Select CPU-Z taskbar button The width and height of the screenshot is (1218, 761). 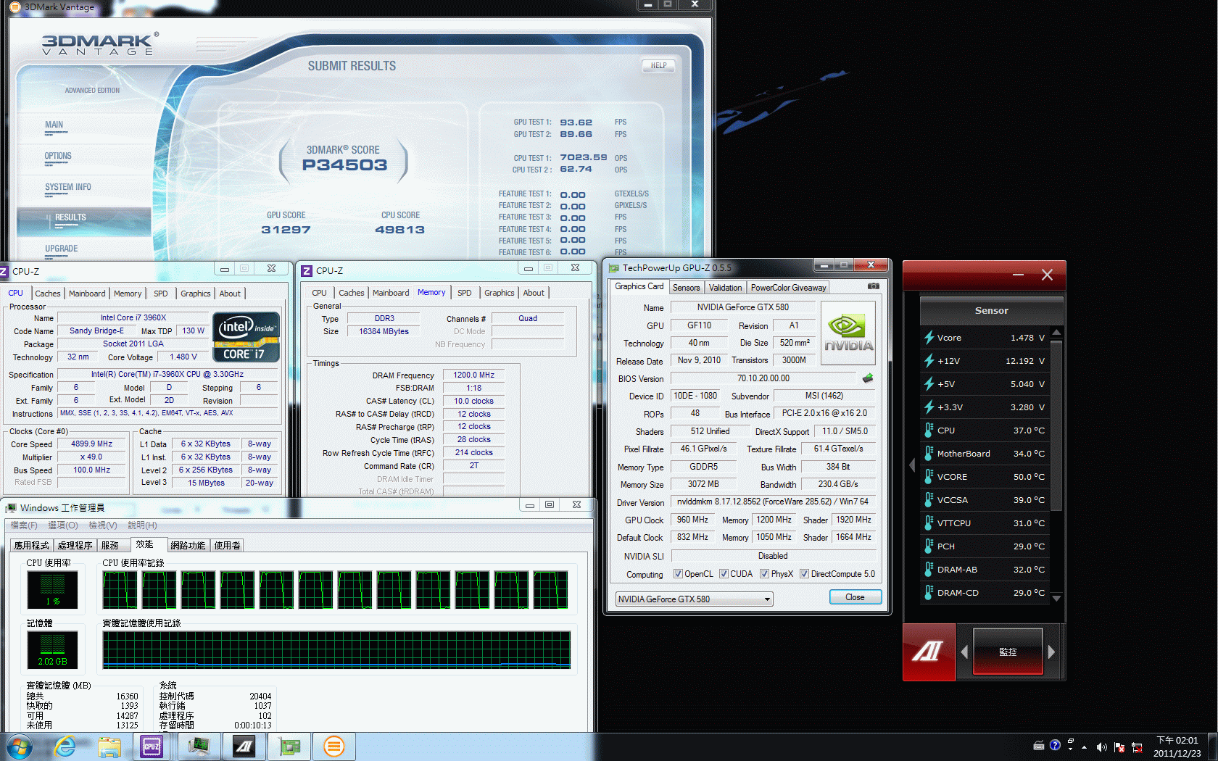point(152,747)
